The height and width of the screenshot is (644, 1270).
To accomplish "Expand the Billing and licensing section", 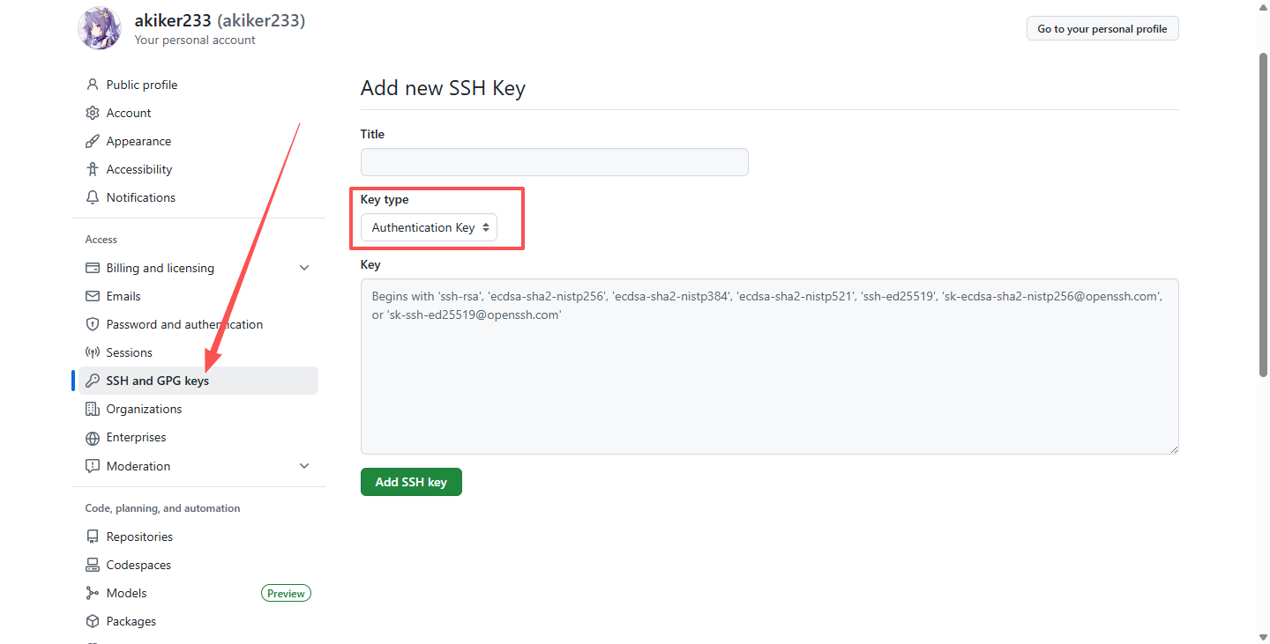I will coord(304,268).
